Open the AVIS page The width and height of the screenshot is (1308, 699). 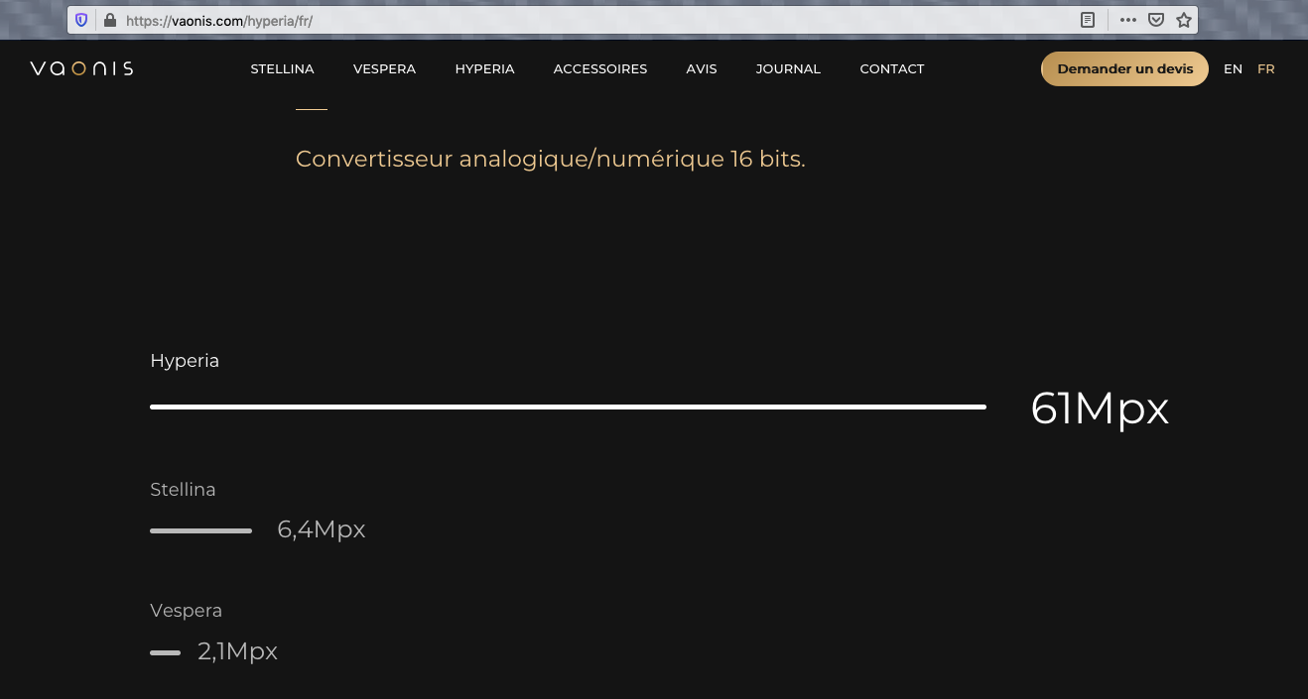point(702,69)
